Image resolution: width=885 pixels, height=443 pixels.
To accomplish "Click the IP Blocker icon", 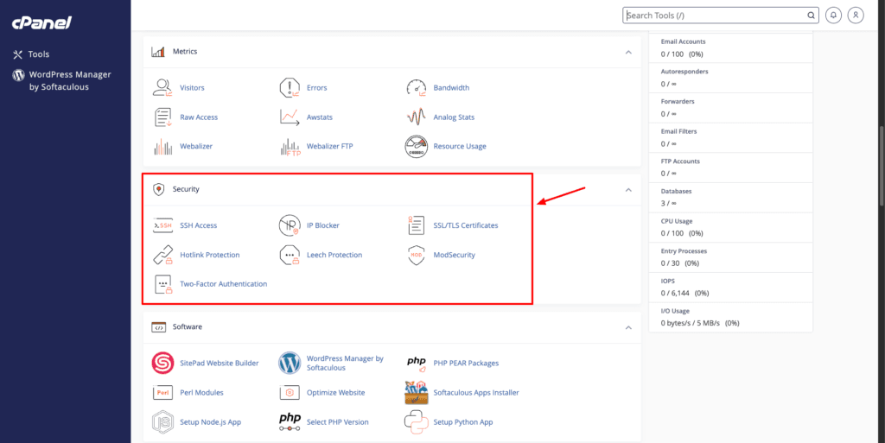I will [x=290, y=225].
